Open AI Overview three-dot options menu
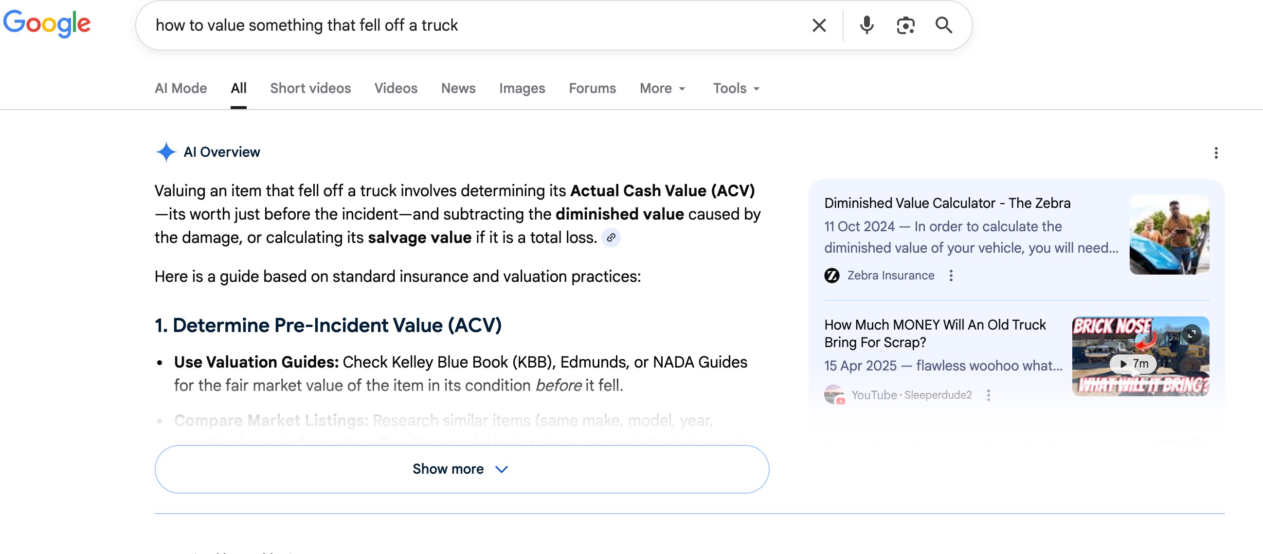This screenshot has width=1263, height=554. point(1215,153)
